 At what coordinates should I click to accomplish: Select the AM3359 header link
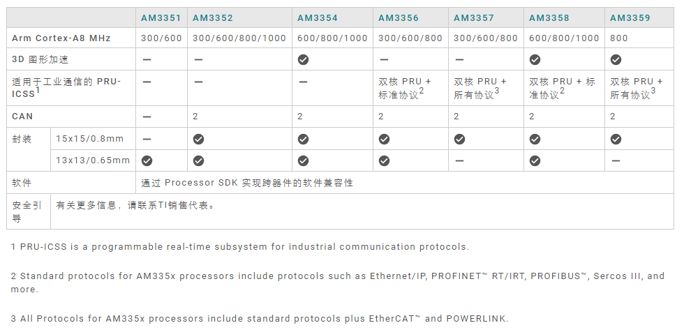(630, 17)
